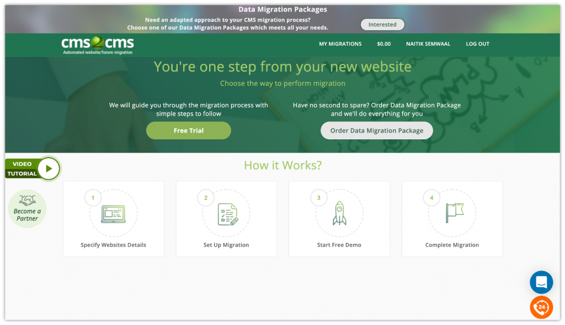Open the NAITIK SEMWAAL account menu
The width and height of the screenshot is (565, 325).
428,44
